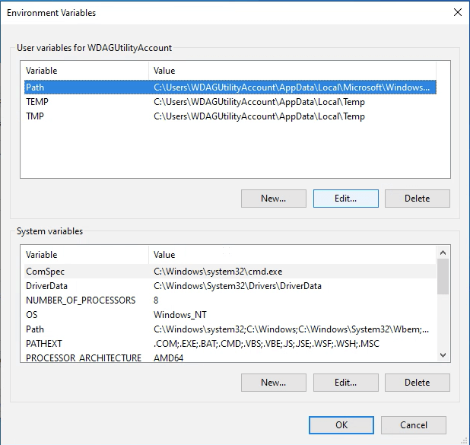Close the Environment Variables dialog
The height and width of the screenshot is (445, 470).
(x=457, y=12)
